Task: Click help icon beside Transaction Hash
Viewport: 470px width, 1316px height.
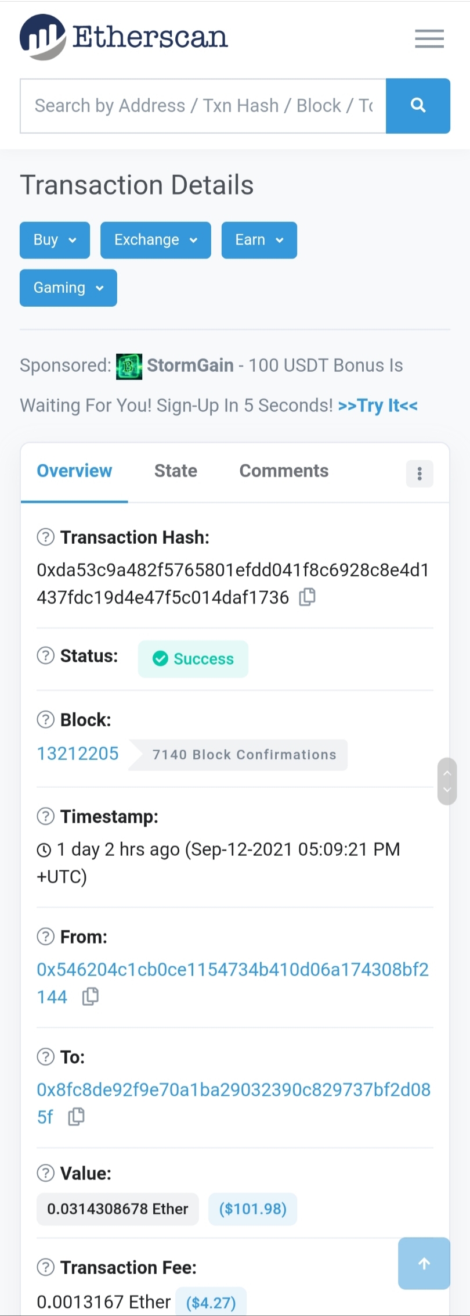Action: click(45, 537)
